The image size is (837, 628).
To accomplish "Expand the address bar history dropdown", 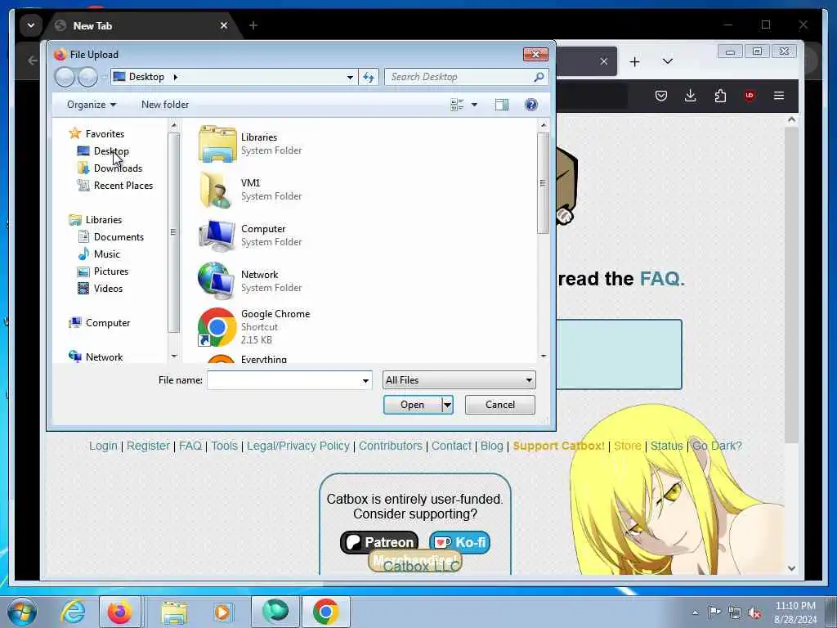I will (350, 77).
